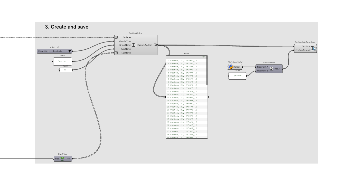The image size is (358, 189).
Task: Select row 0 Custom, 2L, 2*20*3_12
Action: pyautogui.click(x=184, y=60)
